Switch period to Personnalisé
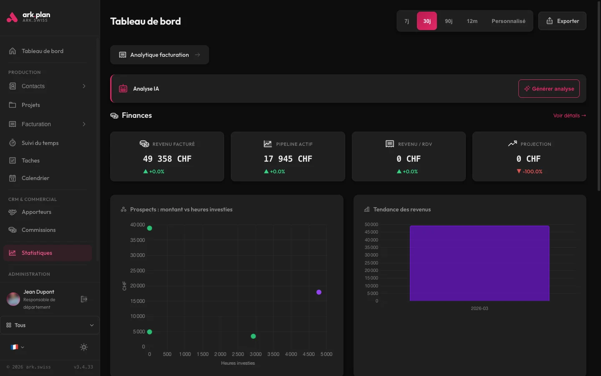601x376 pixels. (x=508, y=21)
